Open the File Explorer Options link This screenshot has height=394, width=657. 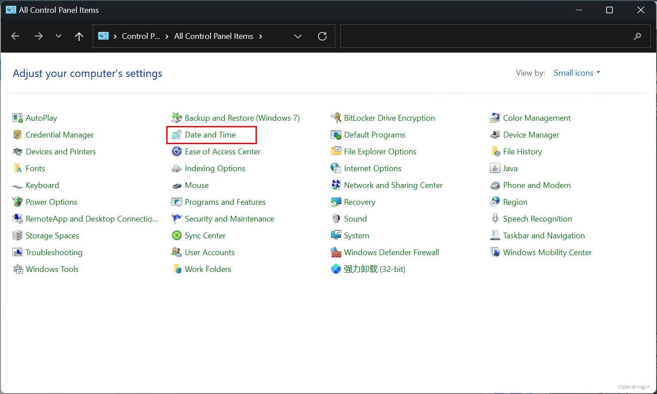[x=380, y=152]
